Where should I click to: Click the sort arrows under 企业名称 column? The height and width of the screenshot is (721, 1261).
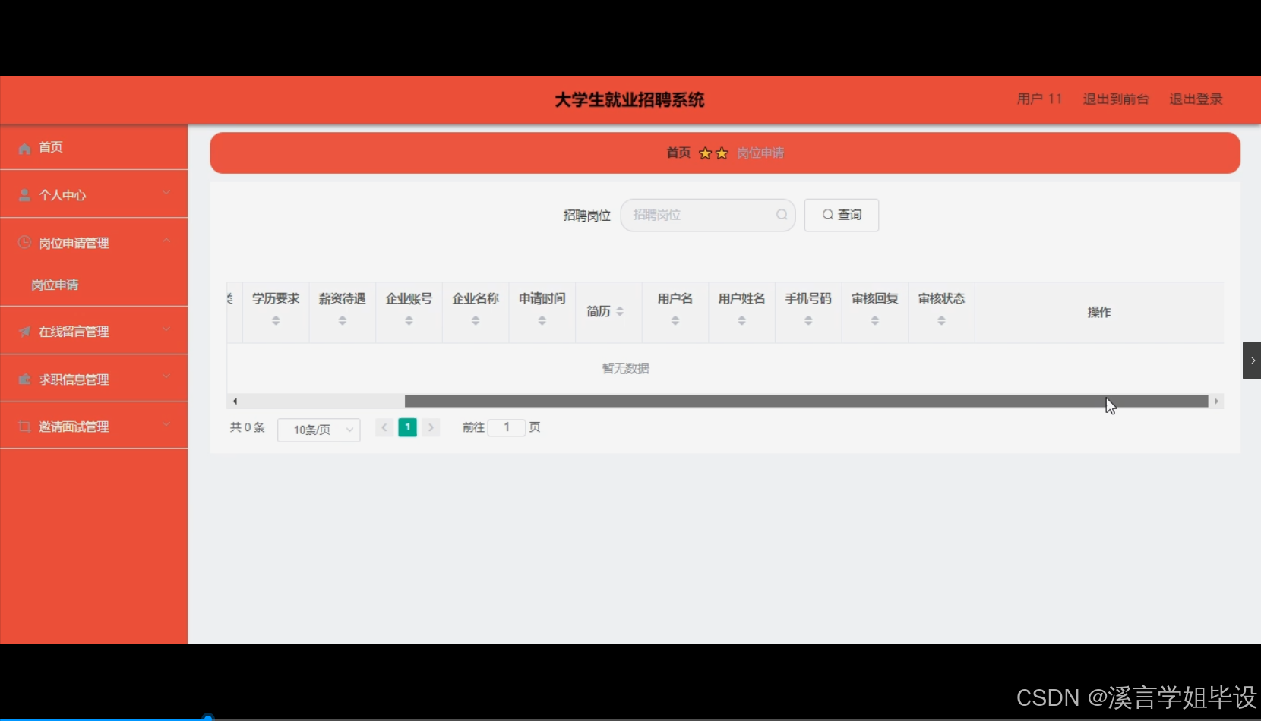pyautogui.click(x=476, y=321)
